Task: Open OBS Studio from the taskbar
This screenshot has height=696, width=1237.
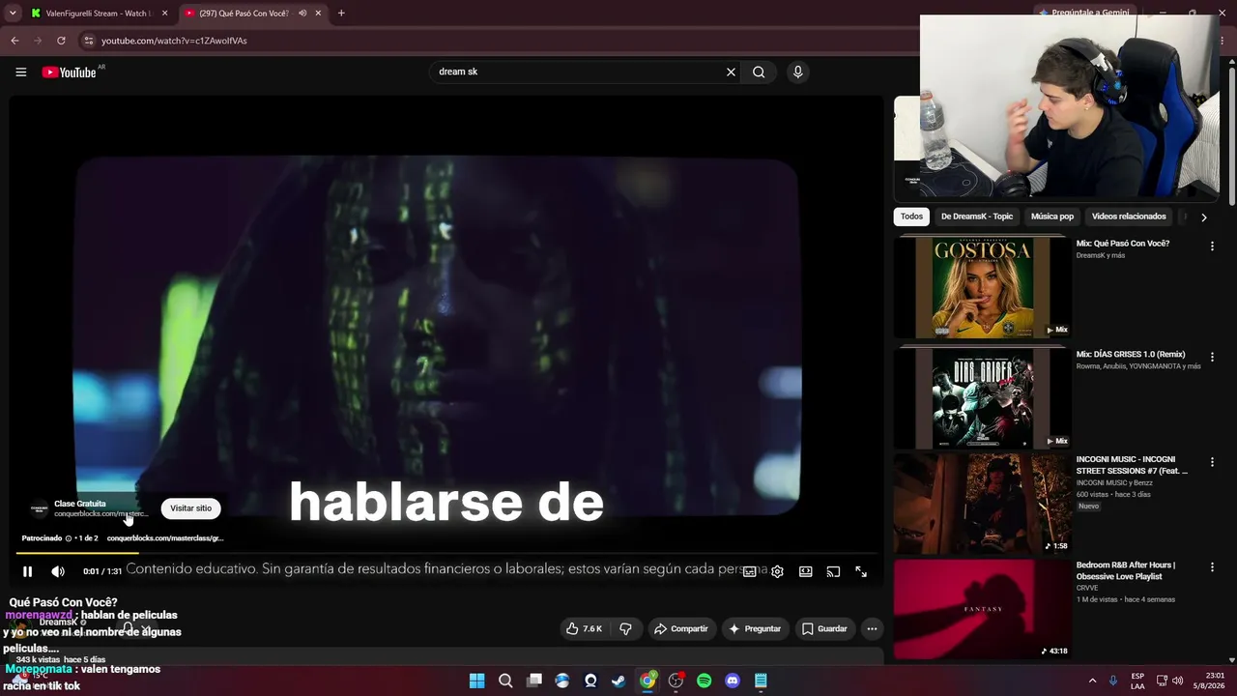Action: pyautogui.click(x=676, y=681)
